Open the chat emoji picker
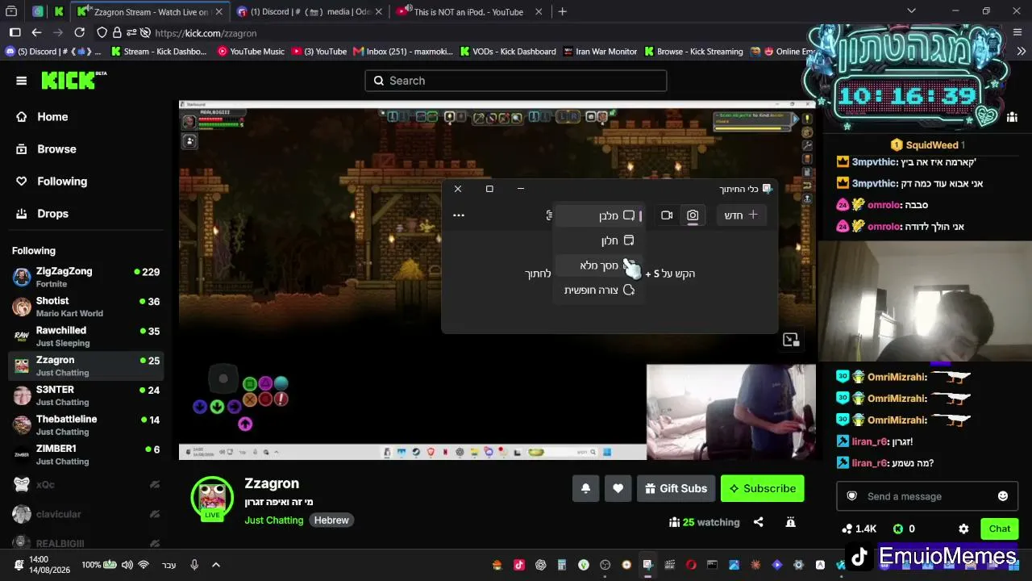The image size is (1032, 581). [1003, 496]
